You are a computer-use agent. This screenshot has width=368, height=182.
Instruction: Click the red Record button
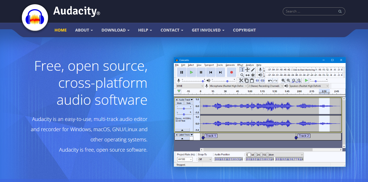click(x=231, y=72)
